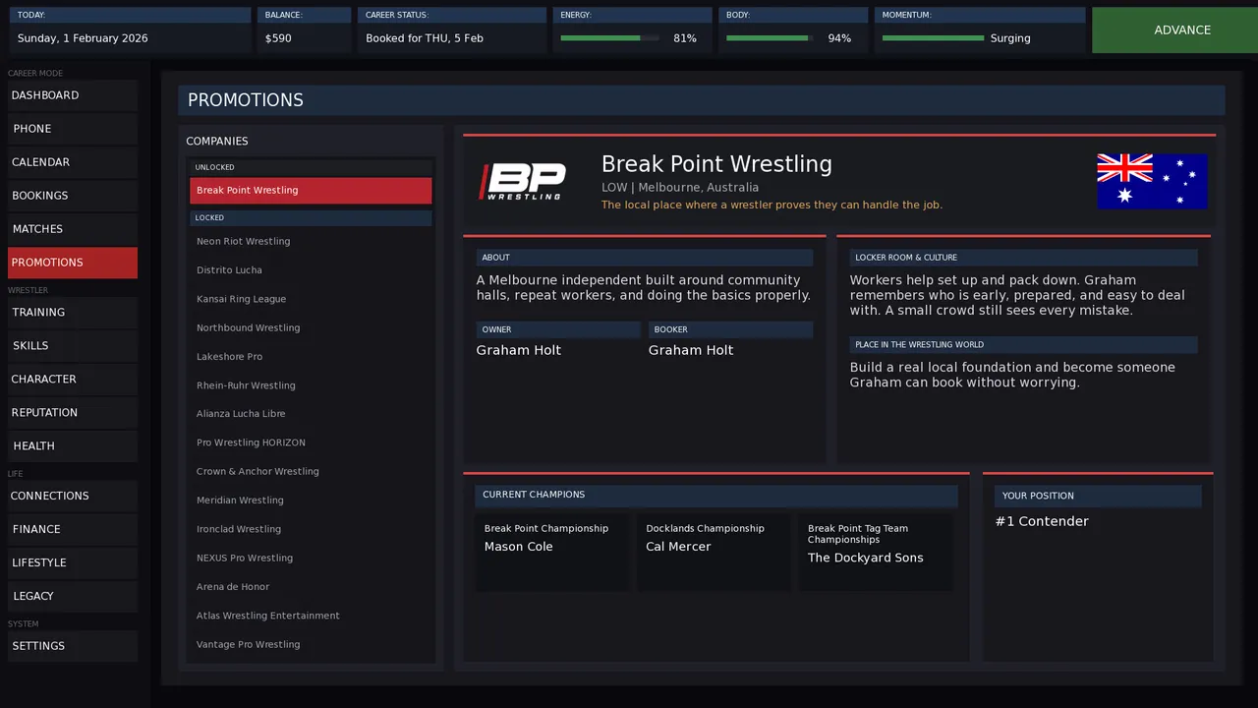
Task: Select Meridian Wrestling entry
Action: point(311,501)
